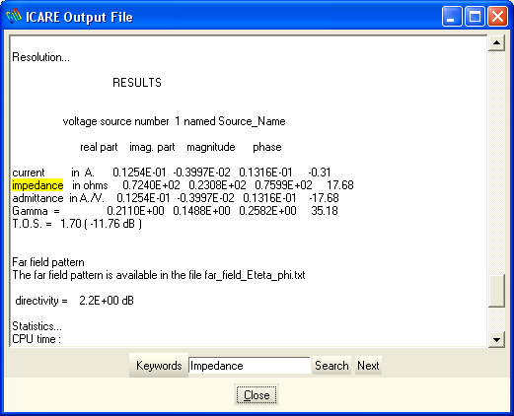Close window using the red X button
Viewport: 514px width, 416px height.
pyautogui.click(x=497, y=17)
